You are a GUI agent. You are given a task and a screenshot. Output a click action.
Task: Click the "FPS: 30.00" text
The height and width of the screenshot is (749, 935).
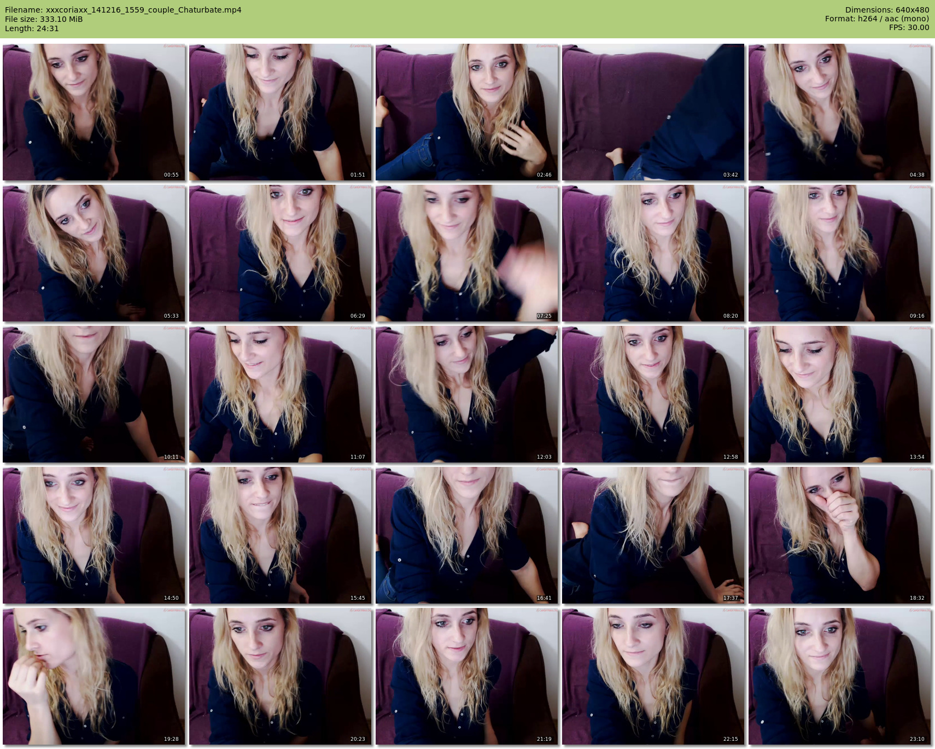click(x=909, y=28)
